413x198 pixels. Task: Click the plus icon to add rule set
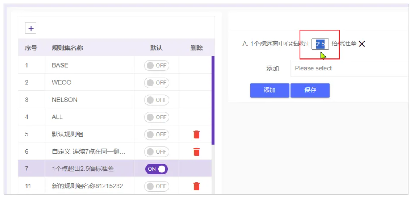point(30,28)
